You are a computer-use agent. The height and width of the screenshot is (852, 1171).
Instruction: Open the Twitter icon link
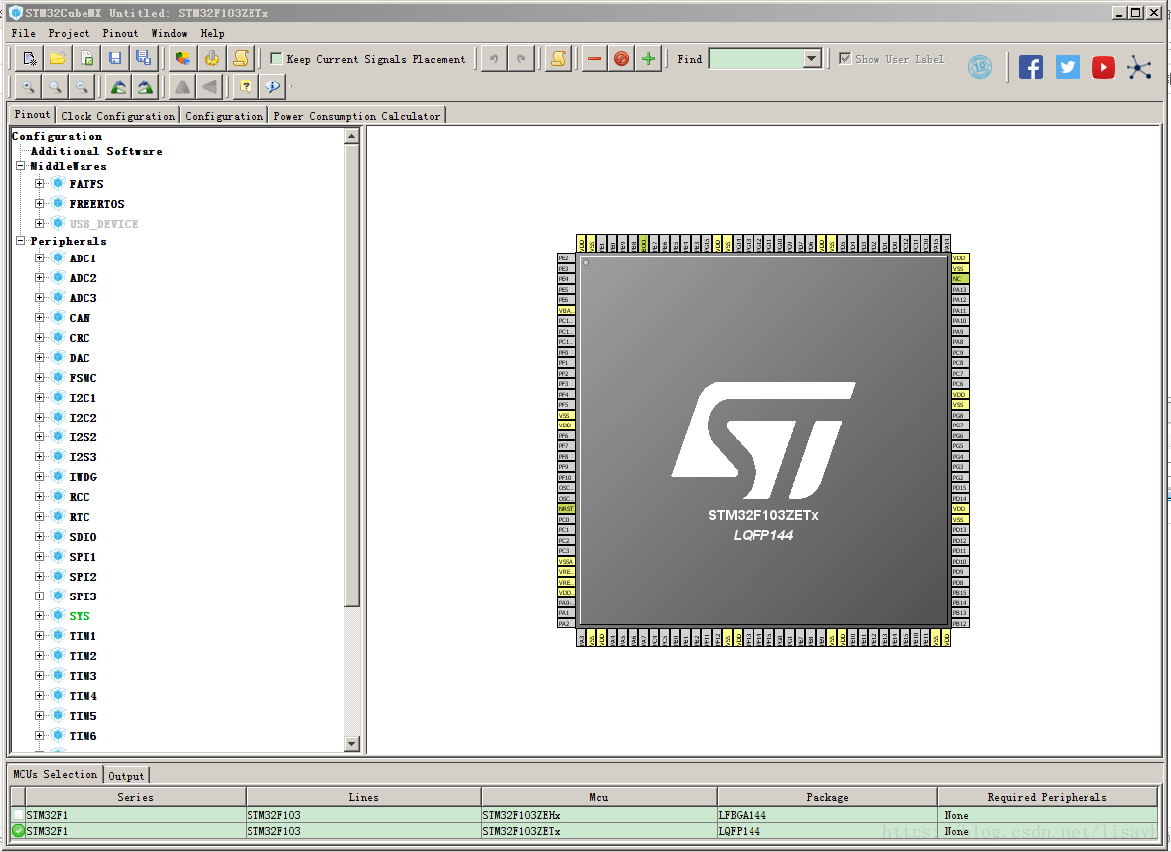point(1068,68)
